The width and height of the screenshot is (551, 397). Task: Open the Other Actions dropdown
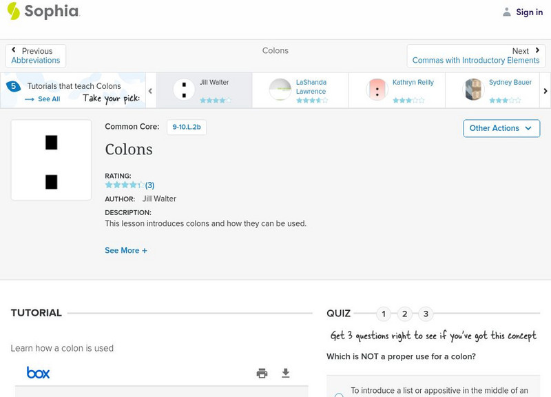[x=501, y=128]
